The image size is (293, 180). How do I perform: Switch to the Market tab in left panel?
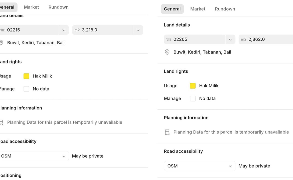tap(31, 7)
